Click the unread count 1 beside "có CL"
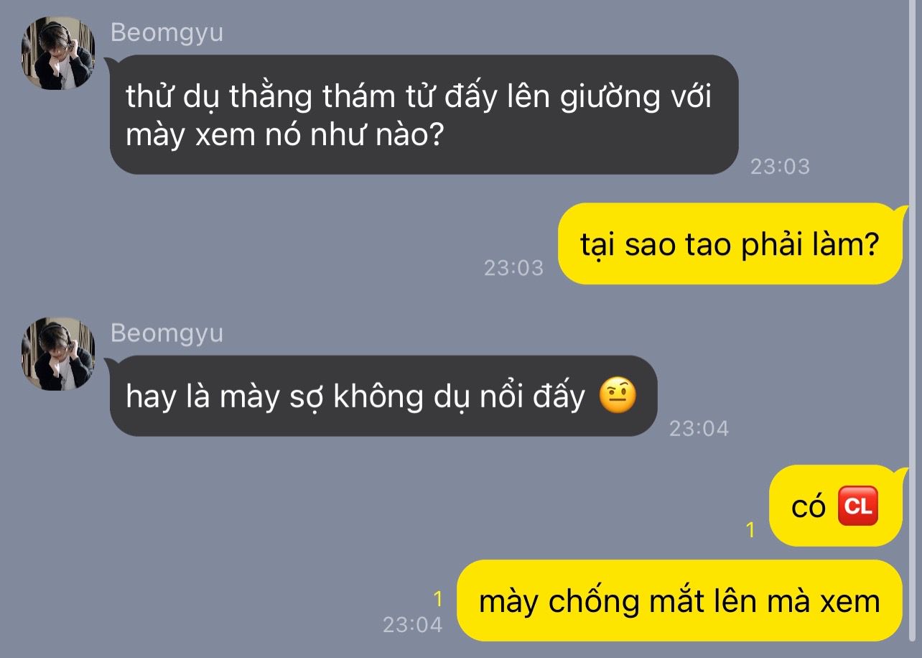 click(x=751, y=530)
